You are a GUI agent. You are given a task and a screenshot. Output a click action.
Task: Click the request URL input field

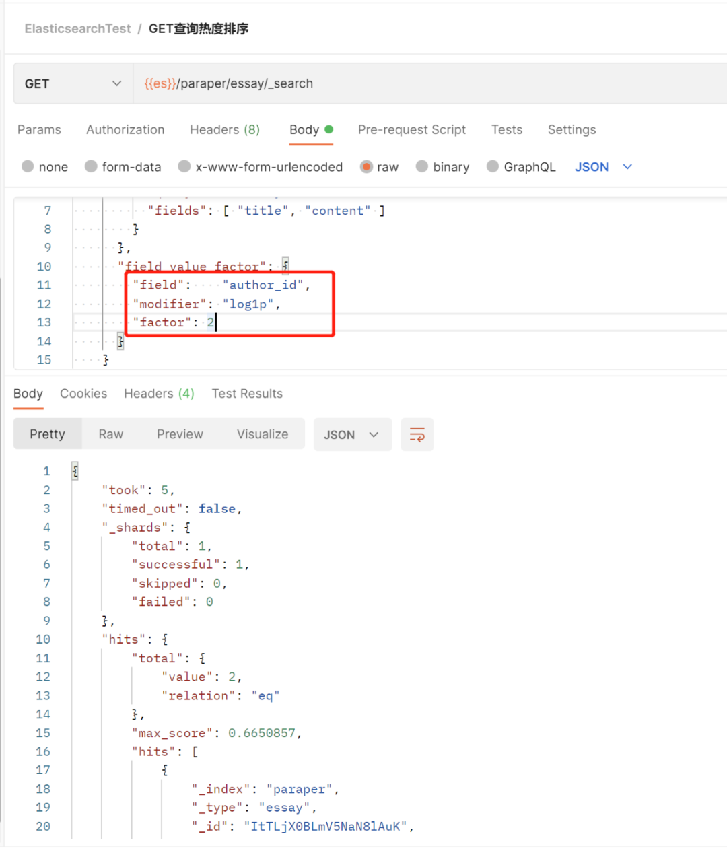[430, 83]
